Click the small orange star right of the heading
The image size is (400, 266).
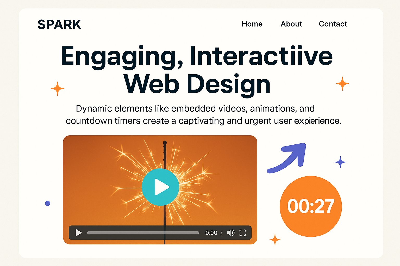tap(342, 84)
